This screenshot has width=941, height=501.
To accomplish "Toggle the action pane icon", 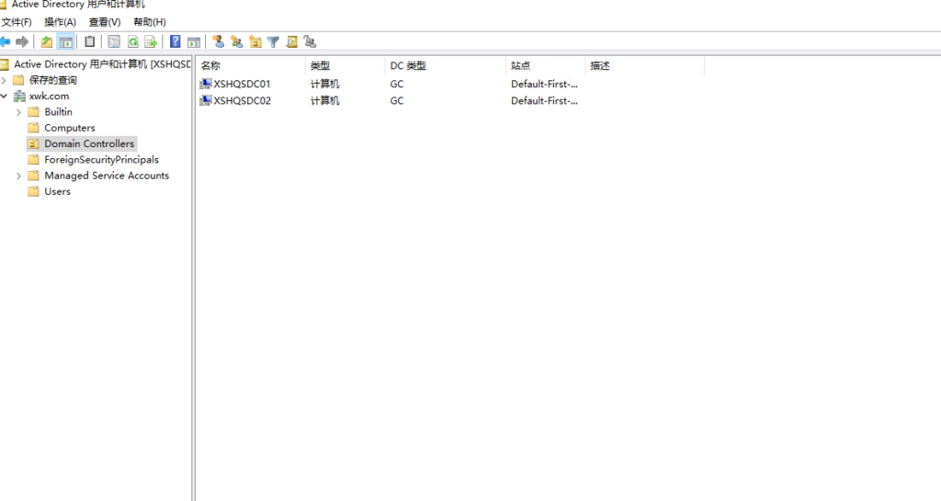I will (x=194, y=41).
